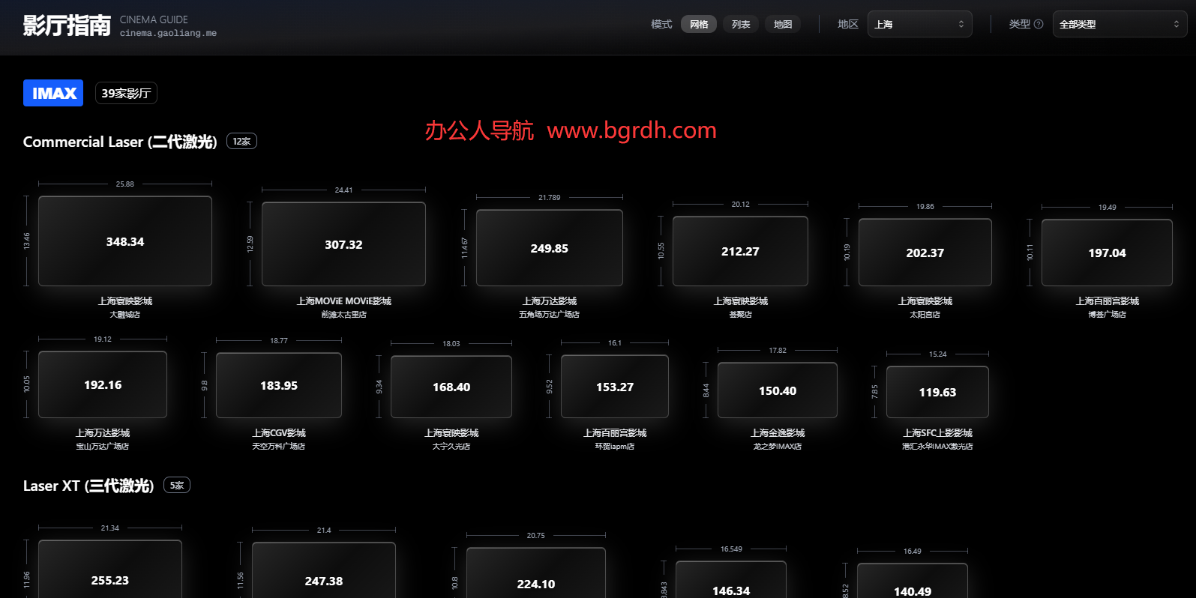Click the 上海CGV影城 cinema name

point(279,432)
